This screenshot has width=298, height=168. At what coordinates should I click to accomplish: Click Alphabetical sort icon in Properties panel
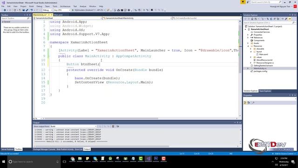pos(249,103)
